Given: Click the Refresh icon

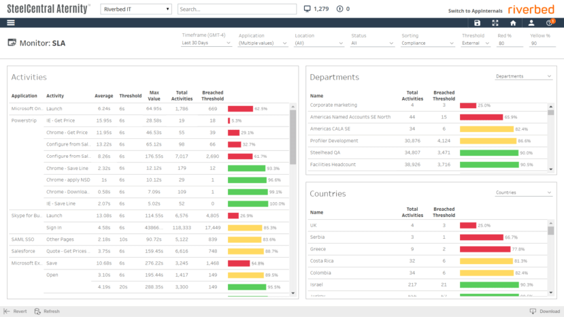Looking at the screenshot, I should 37,312.
